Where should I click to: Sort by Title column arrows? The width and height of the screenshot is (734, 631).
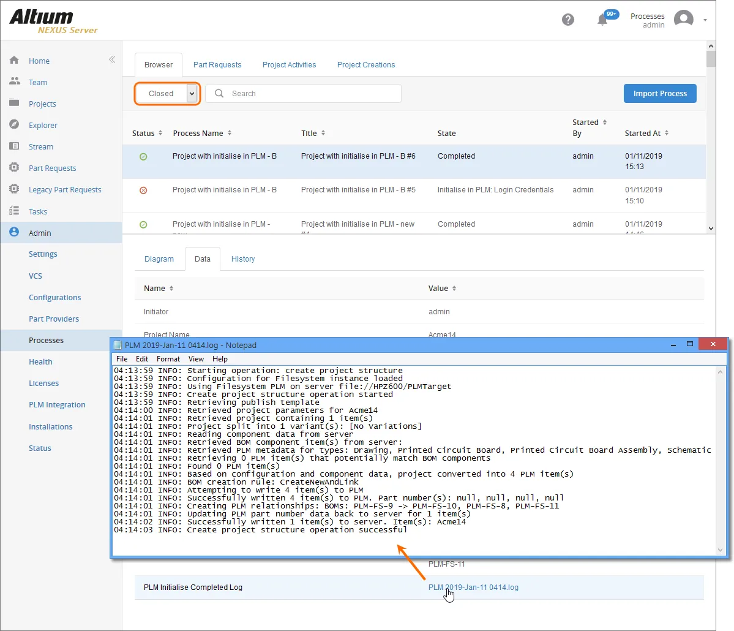coord(323,133)
